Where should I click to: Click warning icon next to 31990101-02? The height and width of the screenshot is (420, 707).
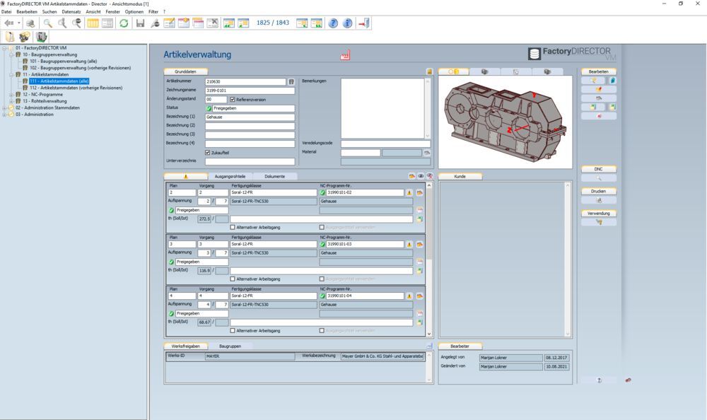pos(409,192)
